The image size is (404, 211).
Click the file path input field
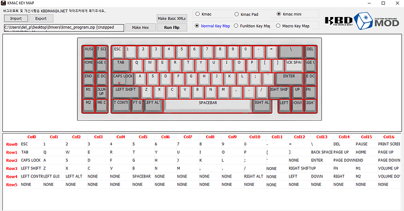[64, 28]
